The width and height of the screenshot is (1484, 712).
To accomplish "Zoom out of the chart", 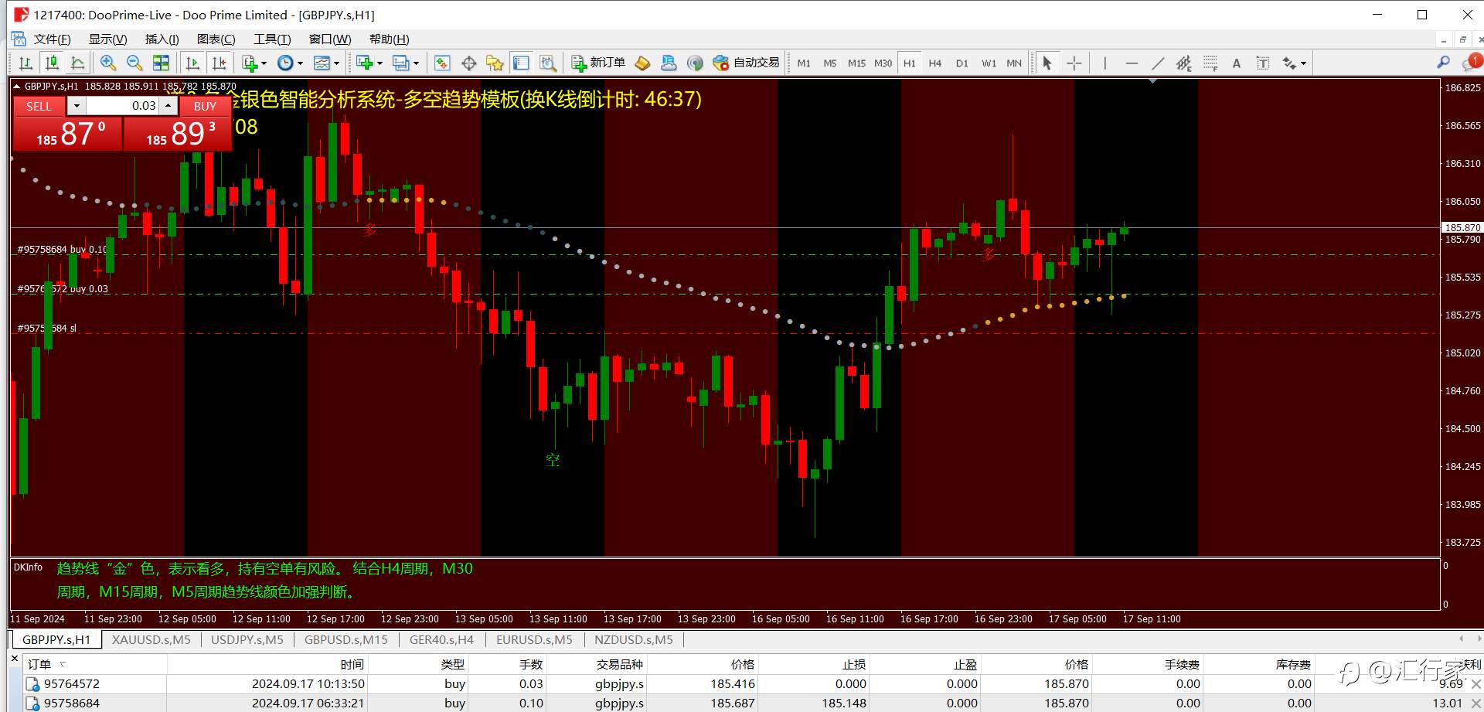I will (134, 63).
